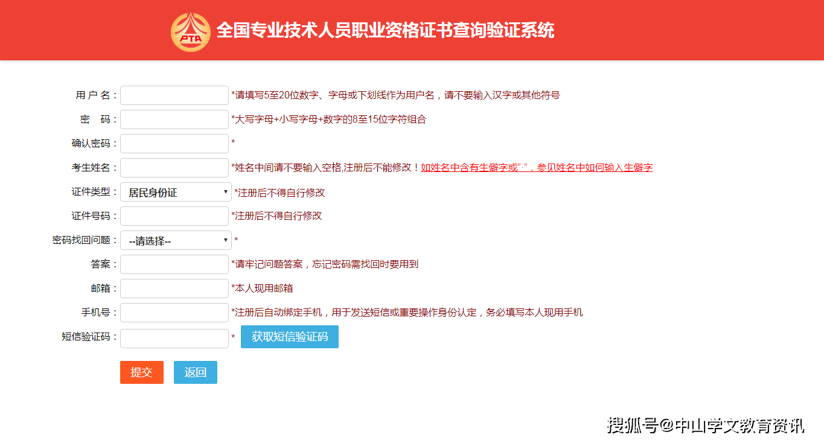Click the 手机号 phone number field
This screenshot has height=443, width=824.
tap(174, 313)
